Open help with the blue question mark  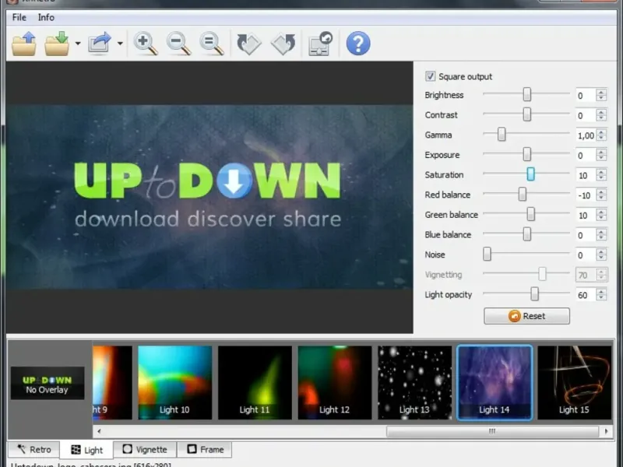[357, 43]
